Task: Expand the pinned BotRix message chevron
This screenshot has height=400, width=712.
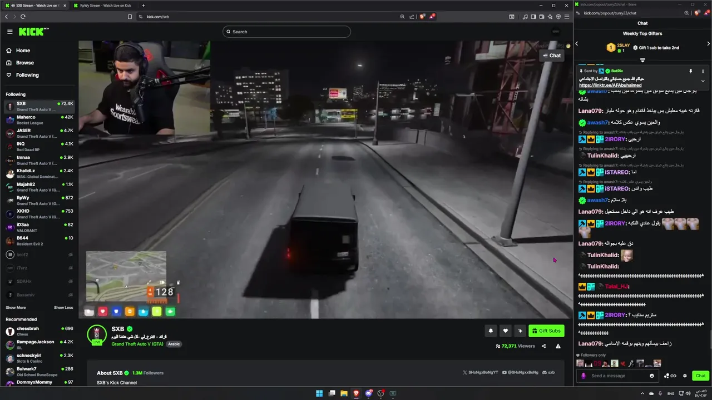Action: click(703, 81)
